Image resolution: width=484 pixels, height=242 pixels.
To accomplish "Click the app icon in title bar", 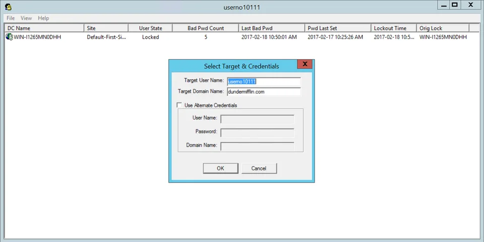I will 9,7.
